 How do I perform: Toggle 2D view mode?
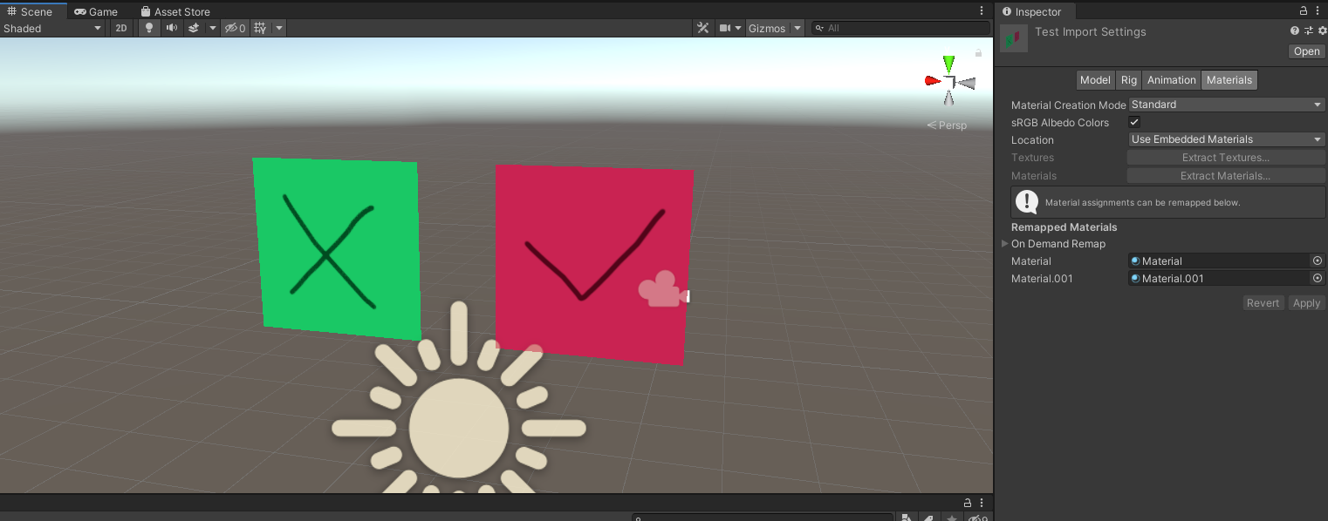click(x=120, y=28)
